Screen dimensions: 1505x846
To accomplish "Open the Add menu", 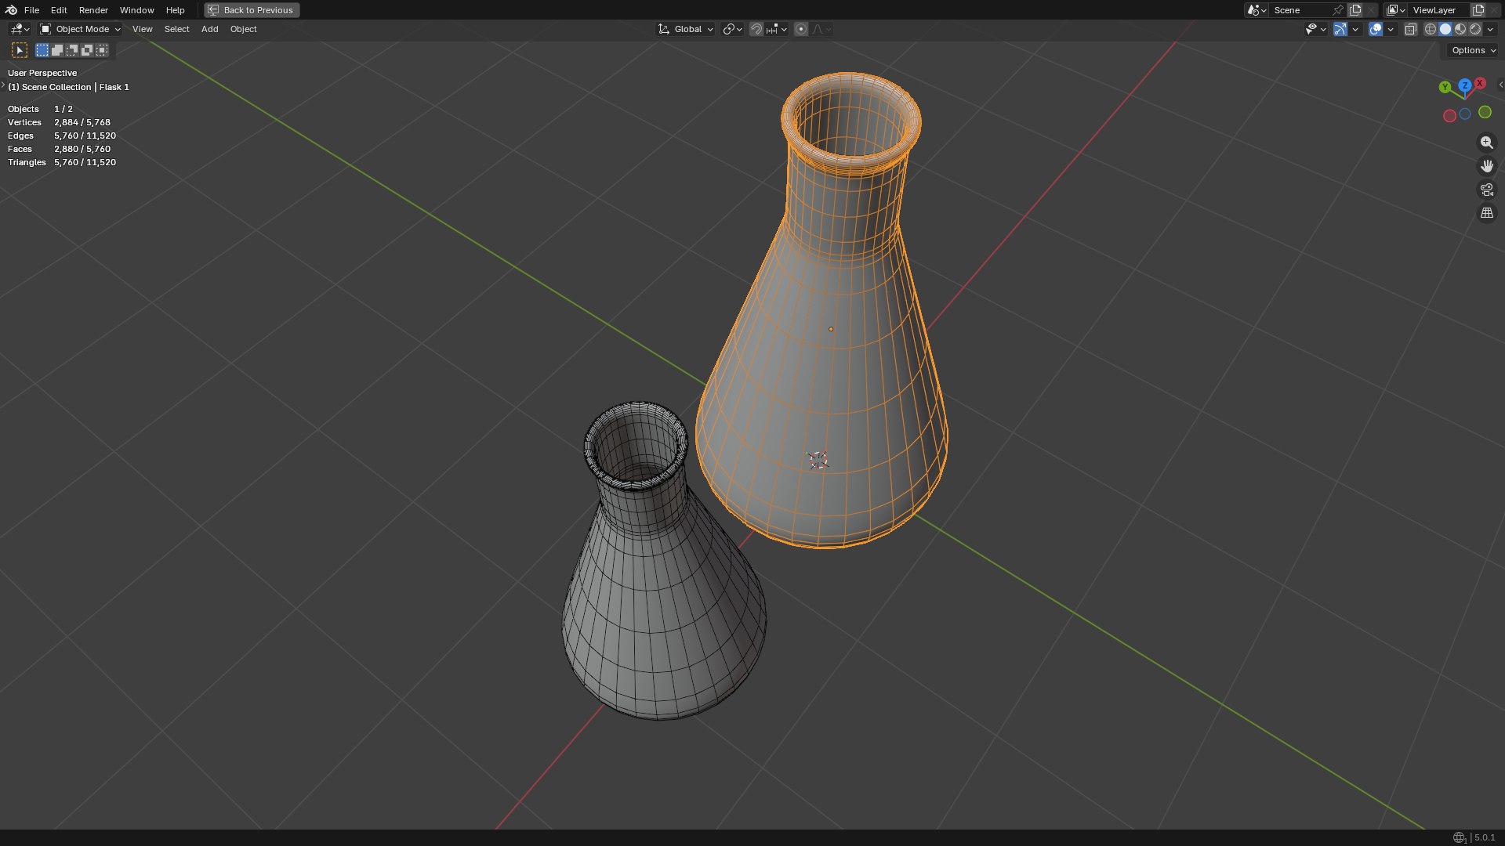I will click(209, 29).
